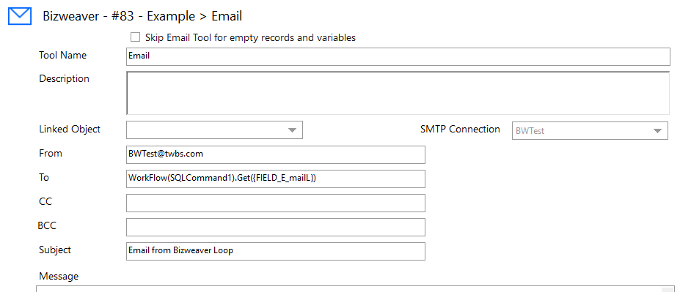Open the Linked Object dropdown
The image size is (691, 292).
click(x=214, y=130)
